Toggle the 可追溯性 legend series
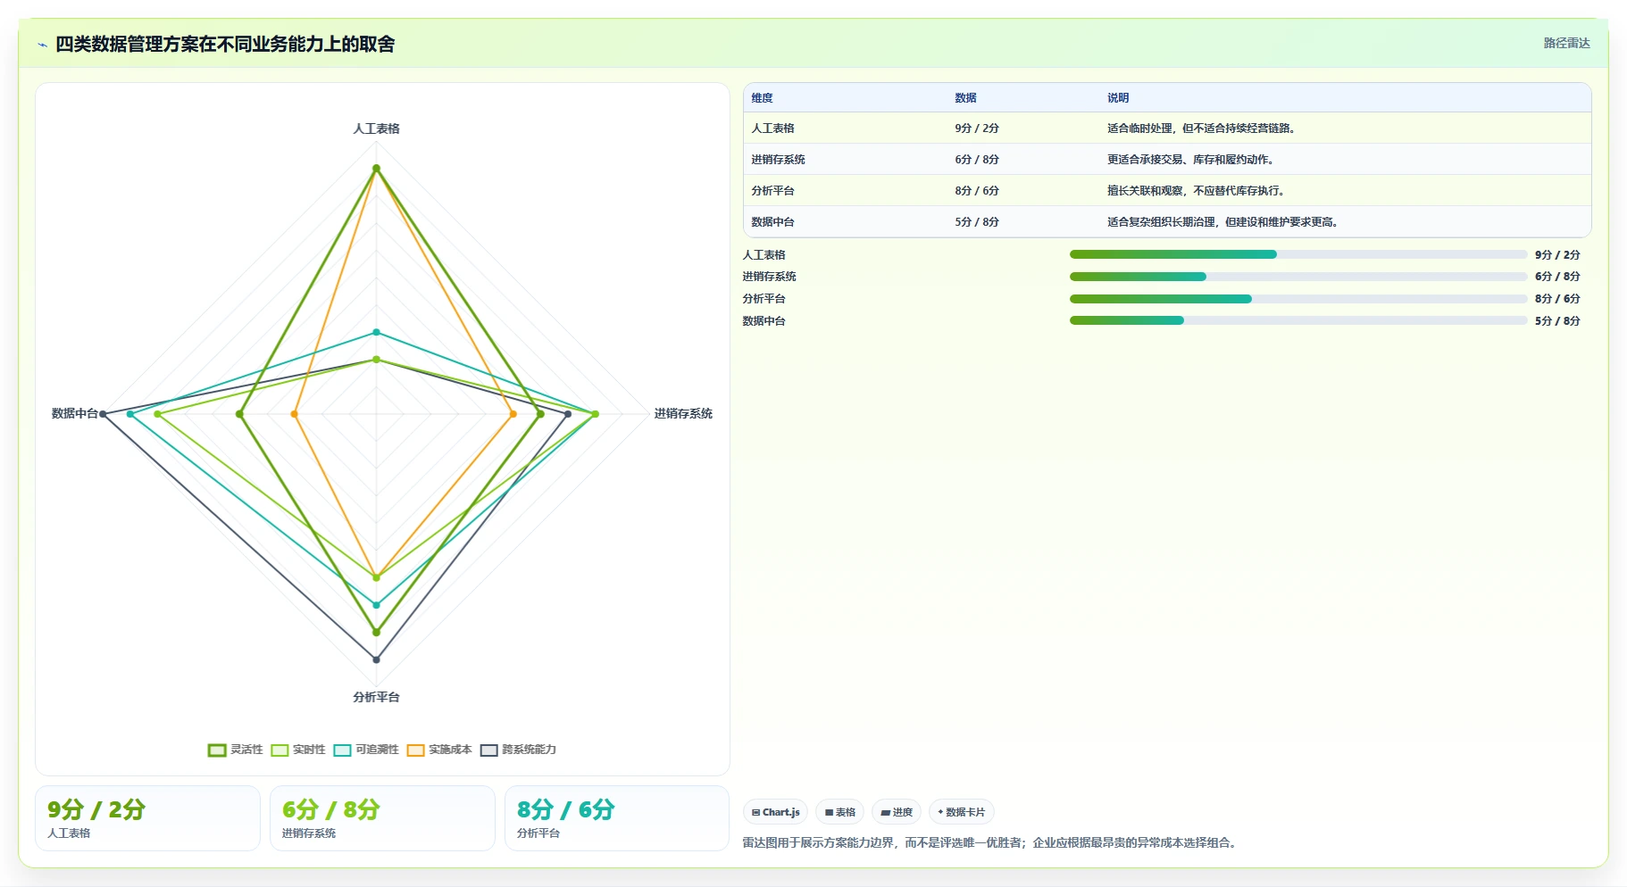This screenshot has width=1627, height=887. coord(366,750)
